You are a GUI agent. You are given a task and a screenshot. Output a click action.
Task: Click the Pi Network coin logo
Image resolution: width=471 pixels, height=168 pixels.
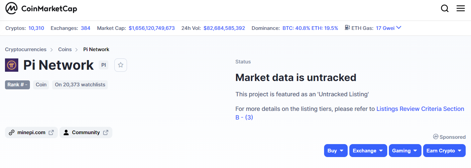pyautogui.click(x=12, y=65)
